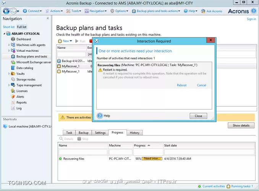The width and height of the screenshot is (259, 191).
Task: Switch to the Backup tab
Action: tap(83, 133)
